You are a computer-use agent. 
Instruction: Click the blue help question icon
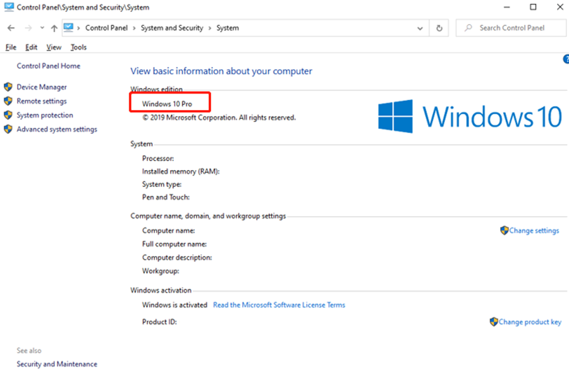[566, 59]
